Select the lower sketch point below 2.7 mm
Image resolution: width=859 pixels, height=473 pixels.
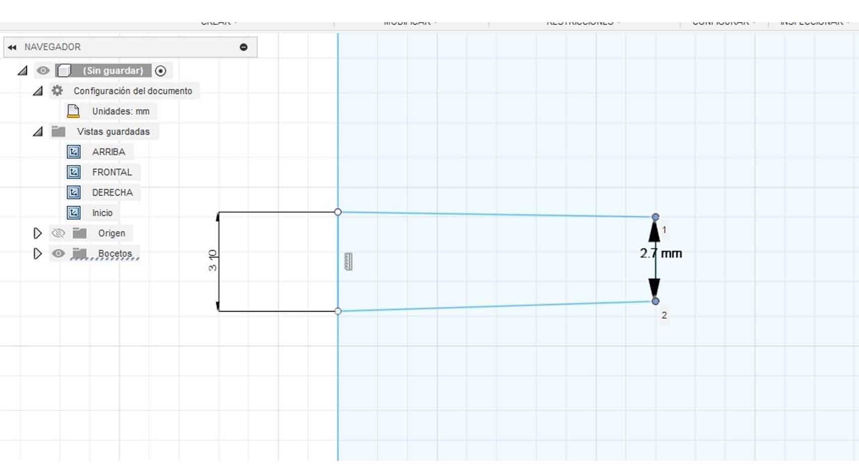[x=655, y=301]
